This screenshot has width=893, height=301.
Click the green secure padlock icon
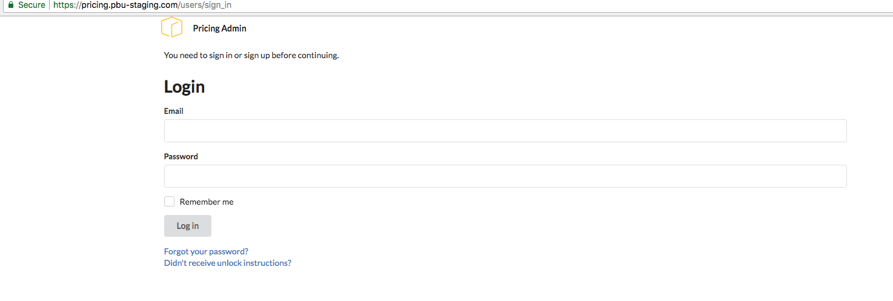pos(10,5)
